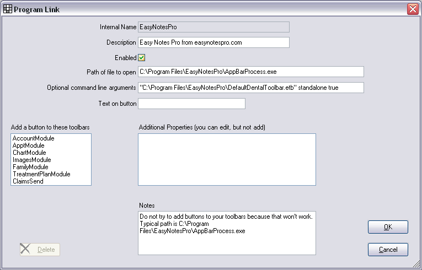Viewport: 422px width, 270px height.
Task: Click the Text on button field
Action: pos(191,104)
